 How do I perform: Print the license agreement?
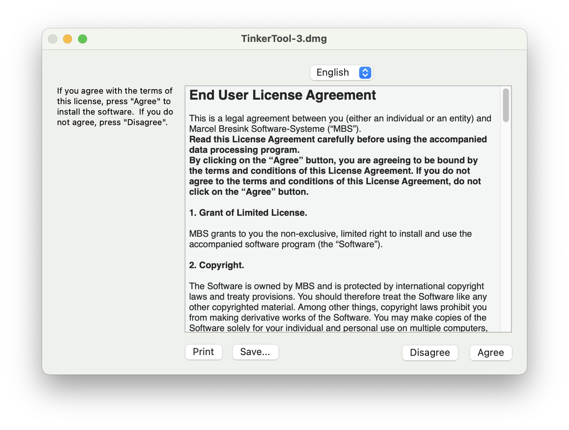pyautogui.click(x=203, y=352)
